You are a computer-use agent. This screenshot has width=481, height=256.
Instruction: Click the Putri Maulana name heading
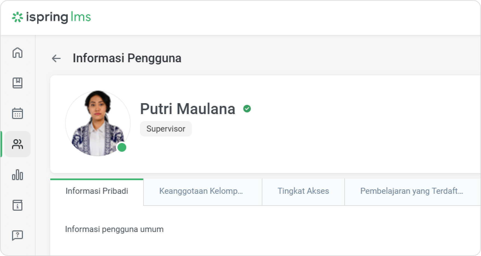click(187, 109)
